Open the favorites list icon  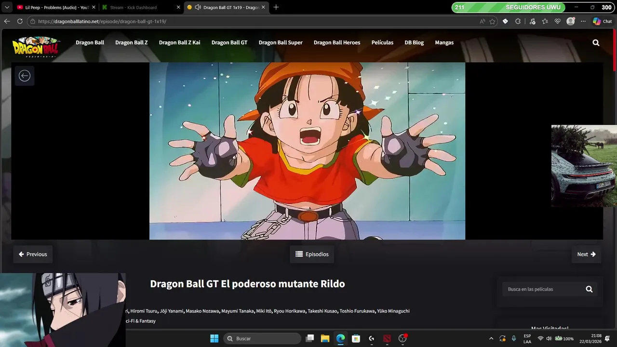545,21
